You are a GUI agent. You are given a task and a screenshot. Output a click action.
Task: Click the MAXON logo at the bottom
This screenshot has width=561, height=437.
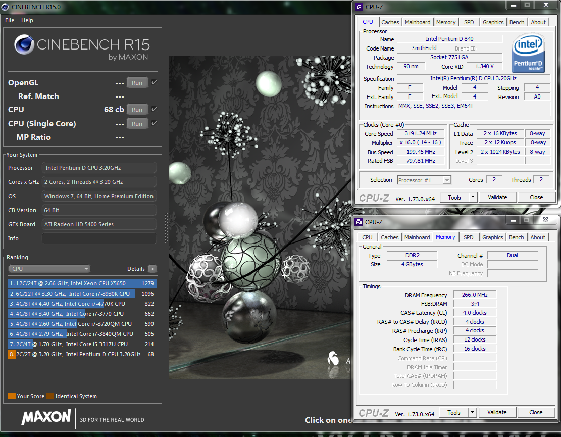46,417
